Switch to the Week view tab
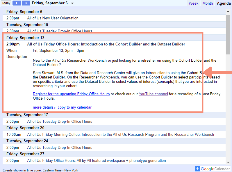This screenshot has height=172, width=232. pyautogui.click(x=193, y=3)
